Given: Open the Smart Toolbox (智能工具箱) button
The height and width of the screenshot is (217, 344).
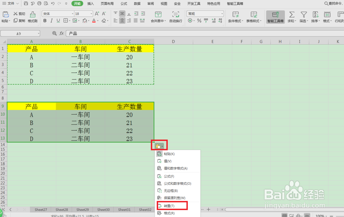Looking at the screenshot, I should (275, 17).
